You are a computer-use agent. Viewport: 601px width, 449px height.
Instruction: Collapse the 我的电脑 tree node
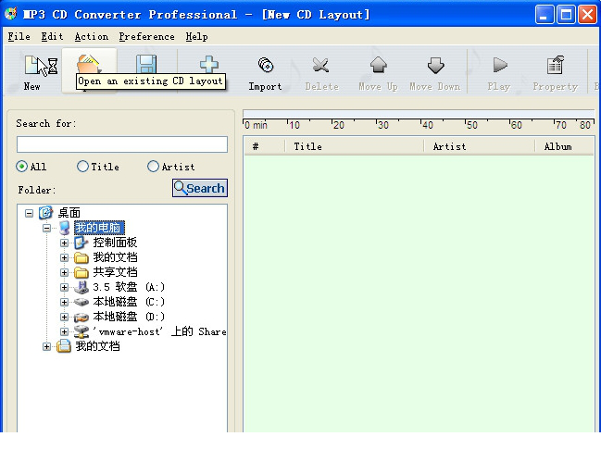pyautogui.click(x=46, y=228)
